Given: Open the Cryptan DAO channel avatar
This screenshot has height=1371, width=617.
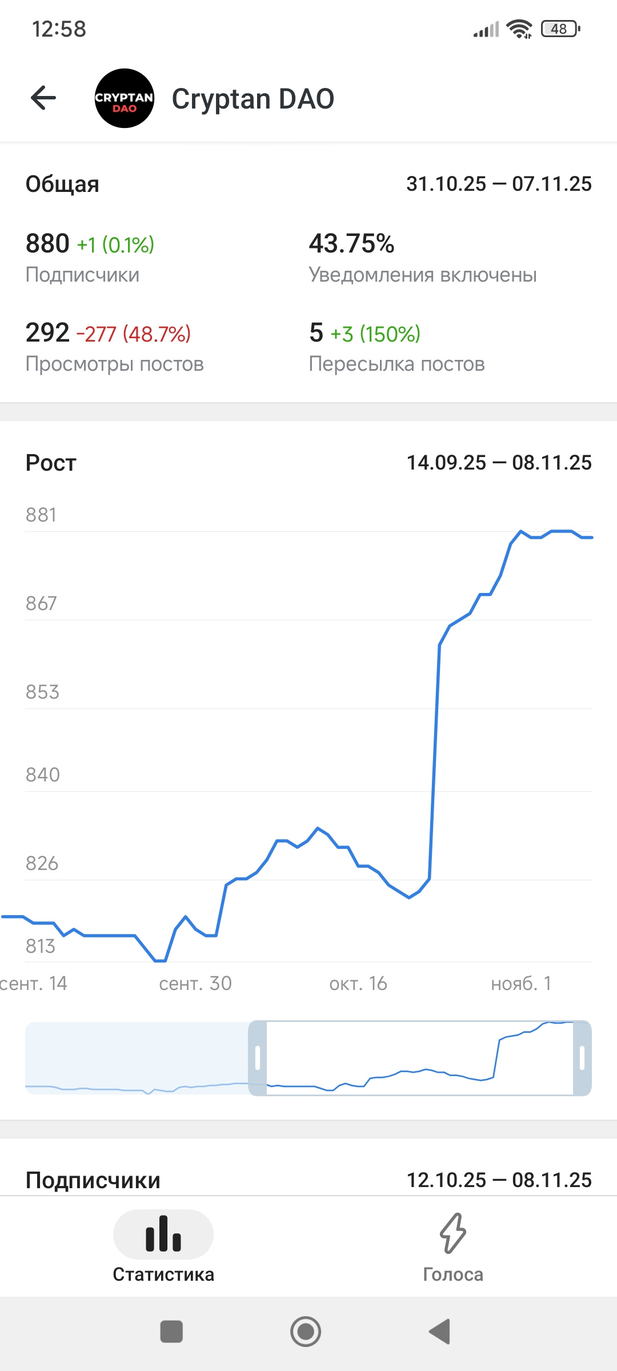Looking at the screenshot, I should click(125, 98).
